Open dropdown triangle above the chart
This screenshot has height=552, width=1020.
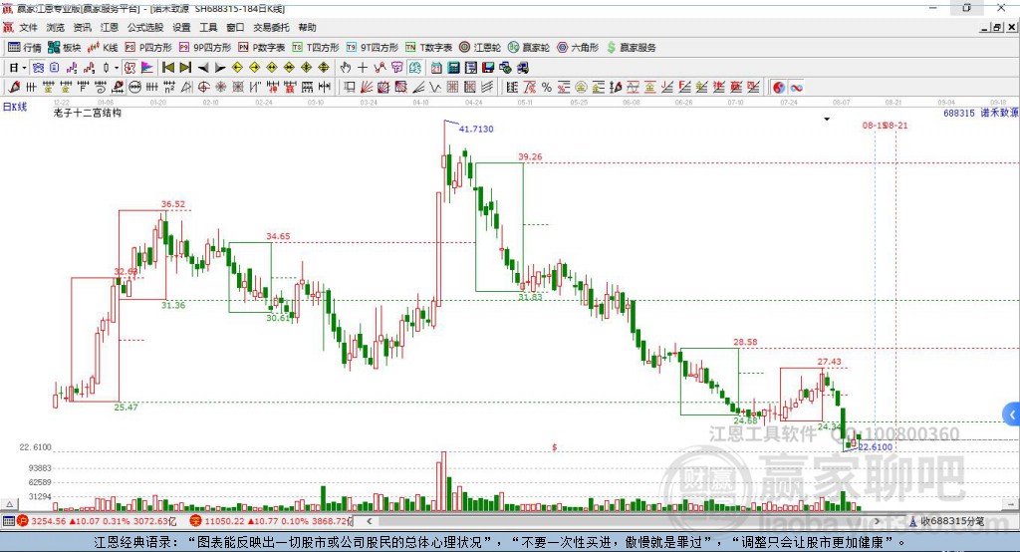(x=827, y=120)
